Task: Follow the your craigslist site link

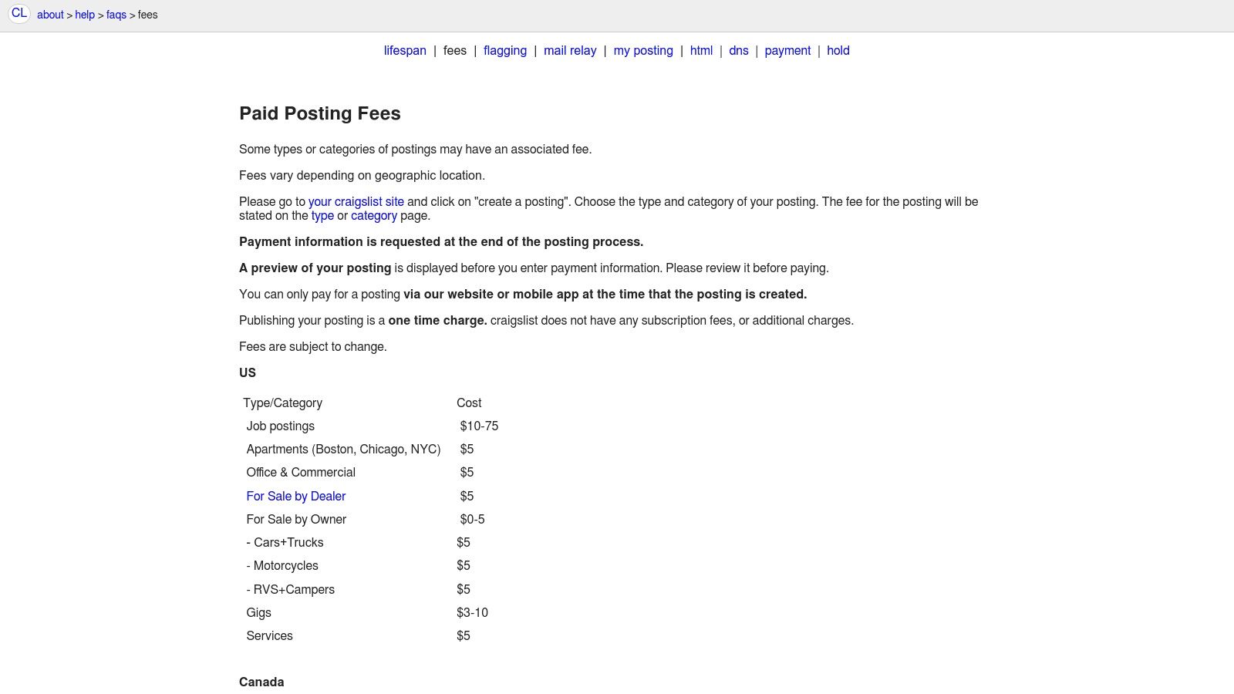Action: click(x=356, y=201)
